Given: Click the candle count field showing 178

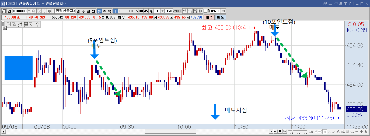Looking at the screenshot, I should [169, 11].
